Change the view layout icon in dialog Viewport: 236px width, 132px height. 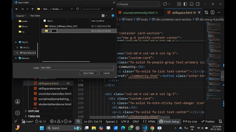[103, 15]
